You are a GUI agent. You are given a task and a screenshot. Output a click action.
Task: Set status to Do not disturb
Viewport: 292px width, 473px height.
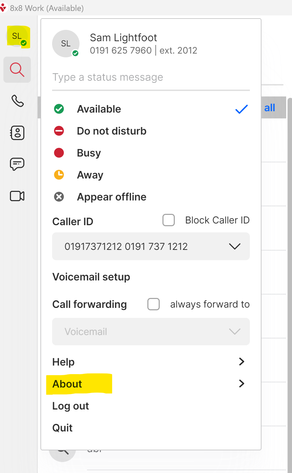151,131
